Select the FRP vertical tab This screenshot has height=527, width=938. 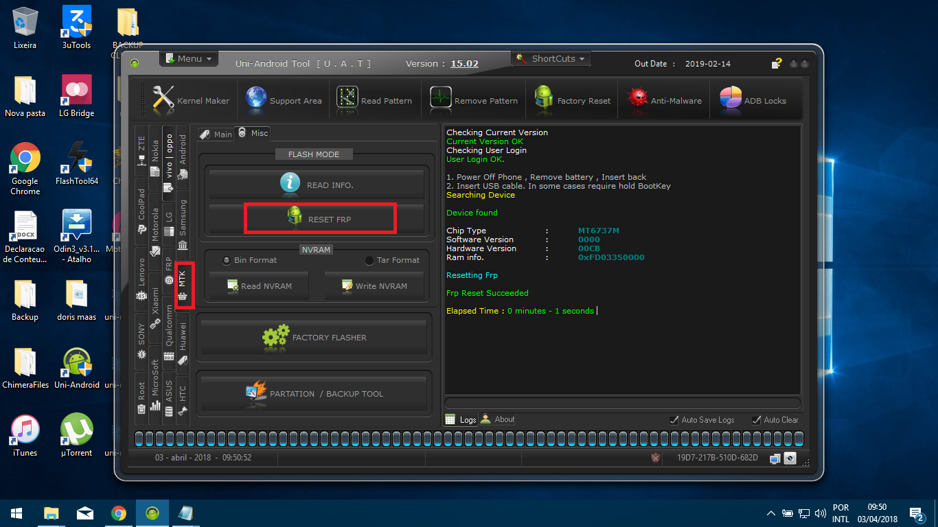(169, 270)
